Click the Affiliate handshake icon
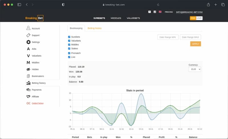228x139 pixels. coord(28,96)
